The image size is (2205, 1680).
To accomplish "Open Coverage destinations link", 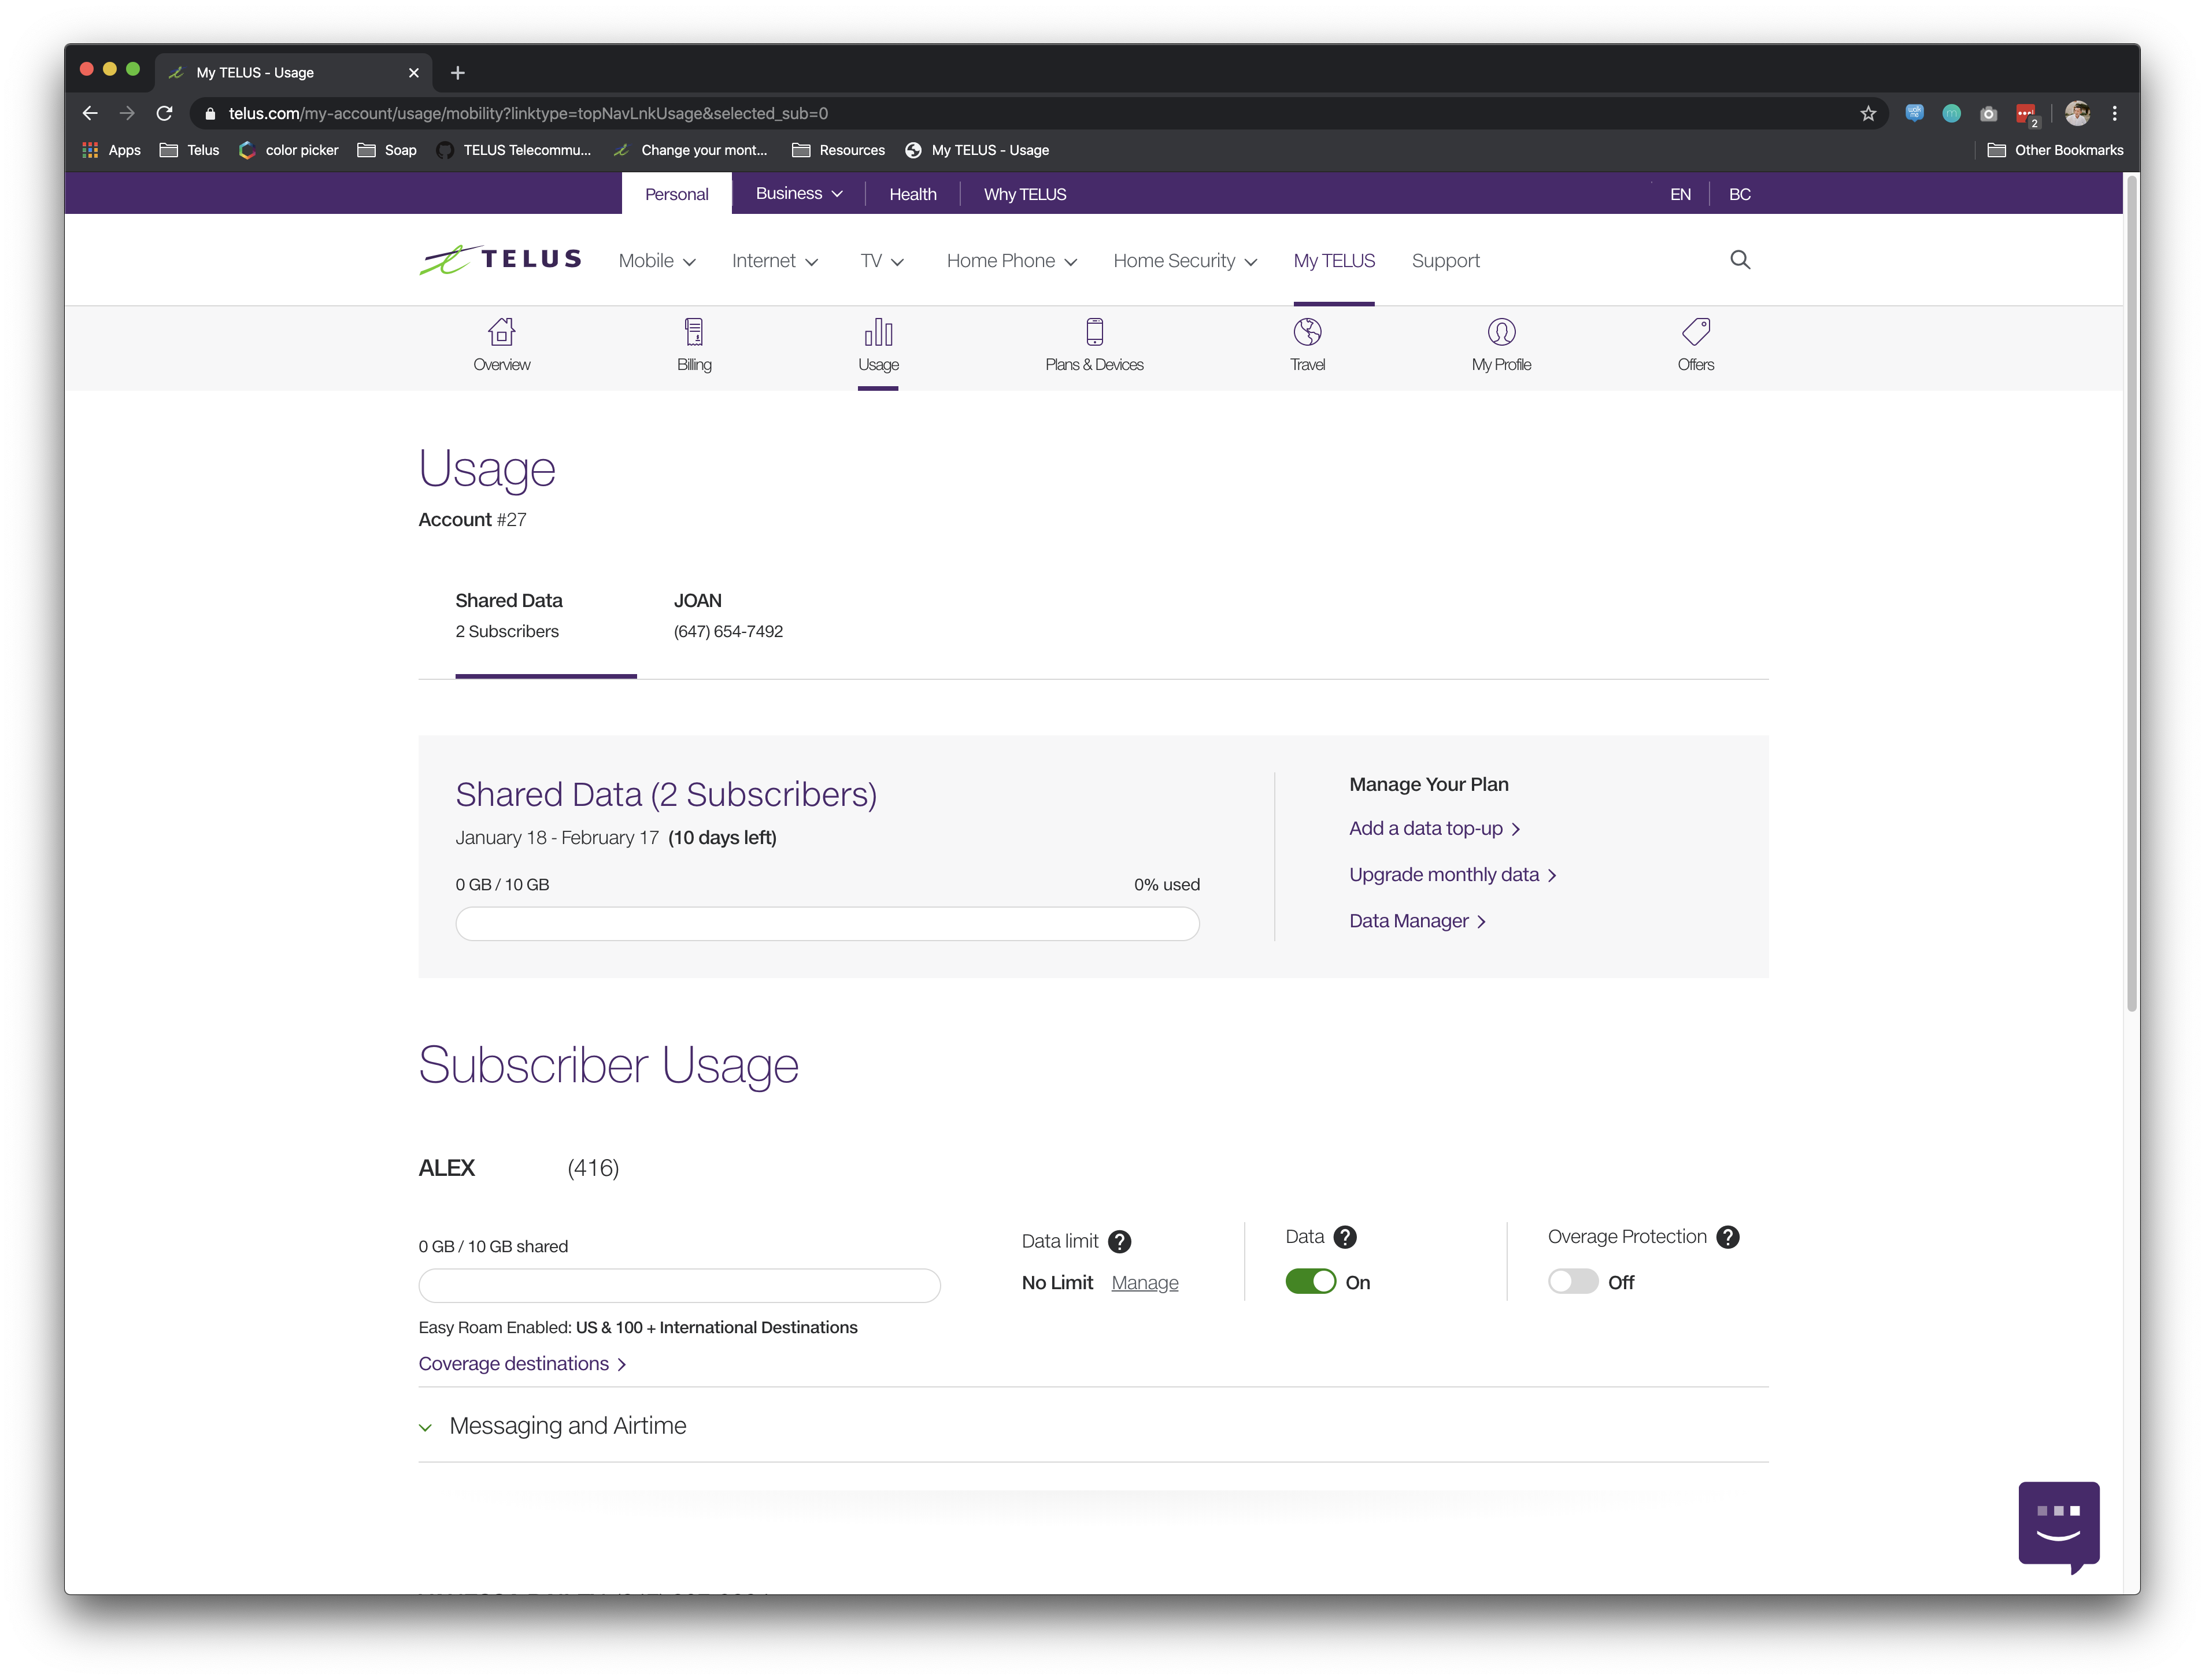I will (x=522, y=1364).
